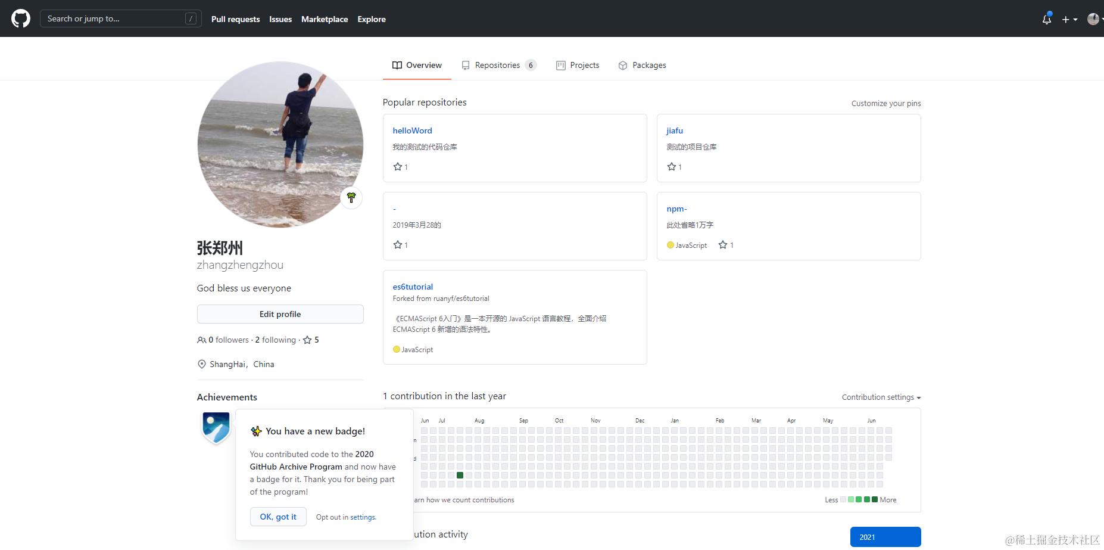
Task: Click the Repositories count badge 6
Action: (531, 66)
